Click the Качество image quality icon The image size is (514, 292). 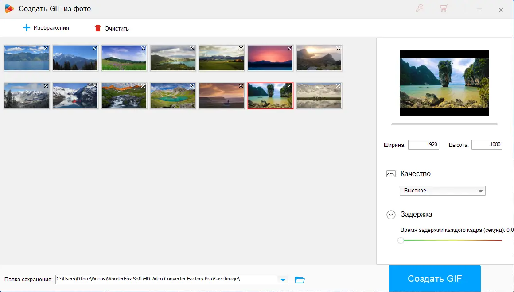pos(391,173)
